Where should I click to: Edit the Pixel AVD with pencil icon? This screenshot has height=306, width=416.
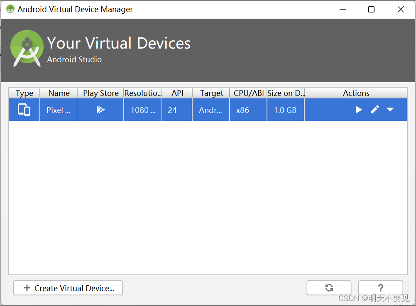click(374, 110)
